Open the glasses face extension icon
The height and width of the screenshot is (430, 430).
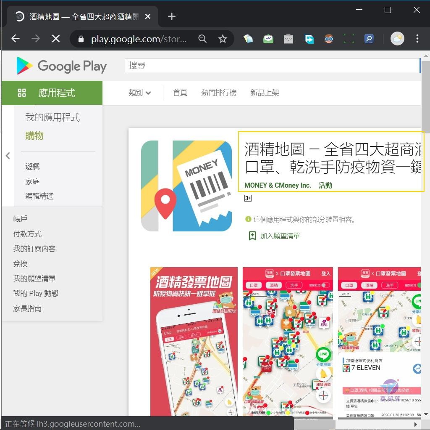tap(329, 39)
